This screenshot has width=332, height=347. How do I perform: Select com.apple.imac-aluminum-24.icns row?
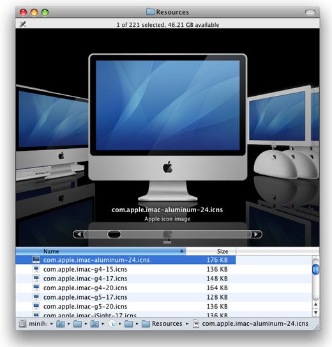[x=126, y=259]
